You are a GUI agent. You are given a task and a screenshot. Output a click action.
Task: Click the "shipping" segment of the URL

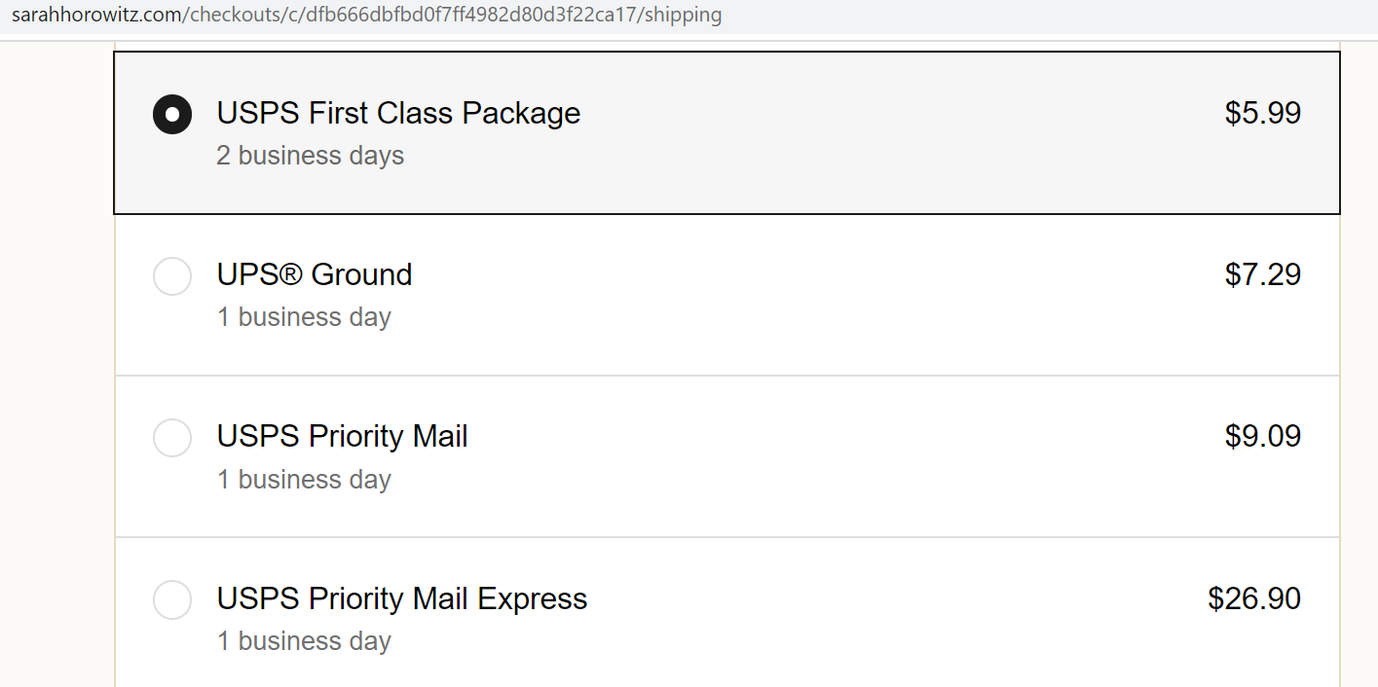[x=684, y=16]
